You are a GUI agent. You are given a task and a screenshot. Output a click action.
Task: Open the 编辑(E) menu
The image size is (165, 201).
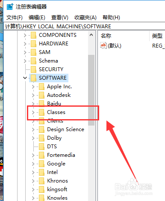37,18
